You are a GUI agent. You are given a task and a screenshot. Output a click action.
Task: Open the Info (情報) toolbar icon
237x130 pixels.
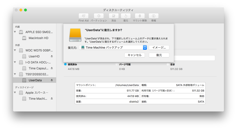tap(154, 16)
